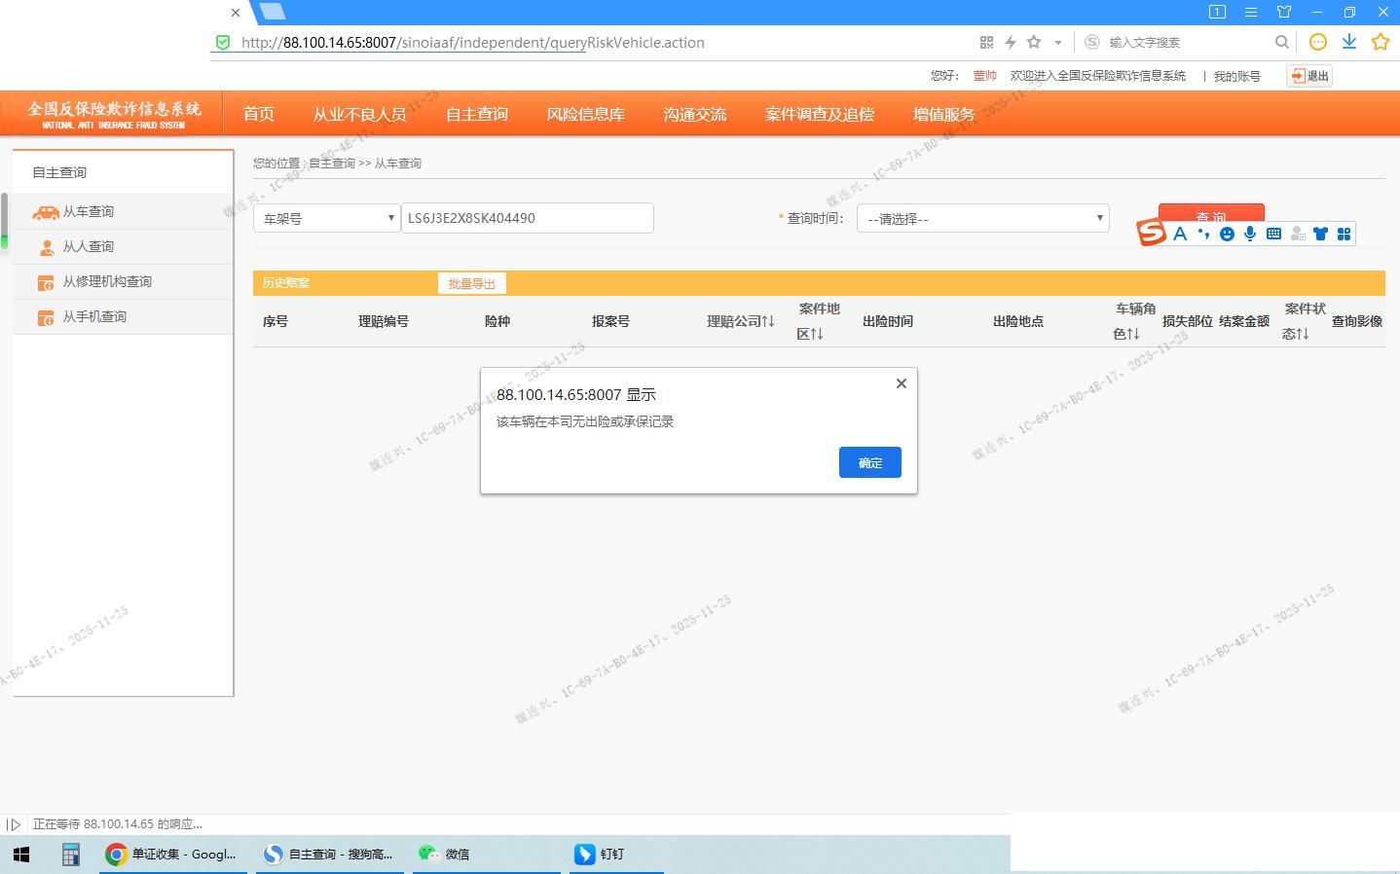Image resolution: width=1400 pixels, height=874 pixels.
Task: Expand the 查询时间 dropdown
Action: [x=982, y=219]
